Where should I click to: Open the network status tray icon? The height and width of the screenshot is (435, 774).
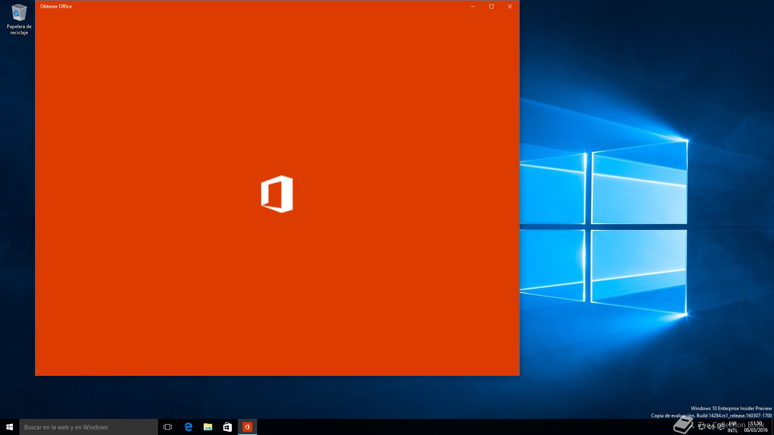[x=701, y=427]
